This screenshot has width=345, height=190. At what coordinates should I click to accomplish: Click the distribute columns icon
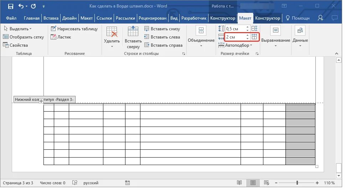click(254, 37)
